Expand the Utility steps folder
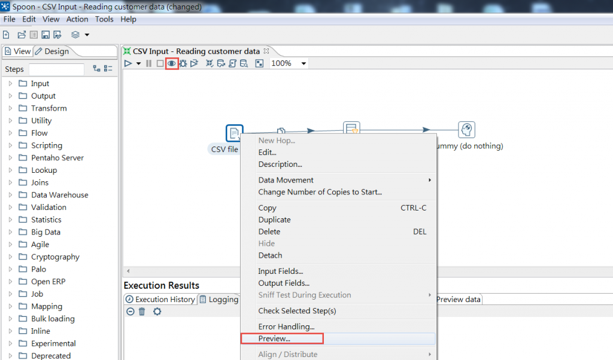Screen dimensions: 613x360 tap(10, 121)
